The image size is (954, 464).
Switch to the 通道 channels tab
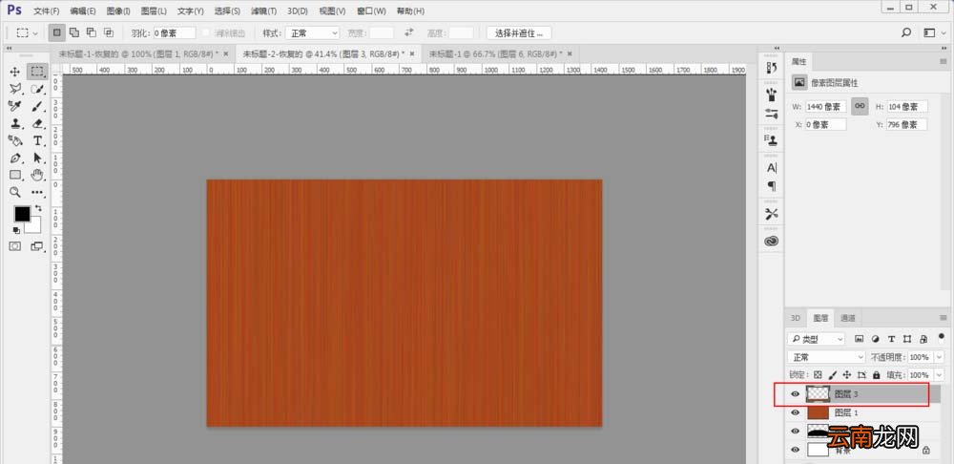point(848,318)
